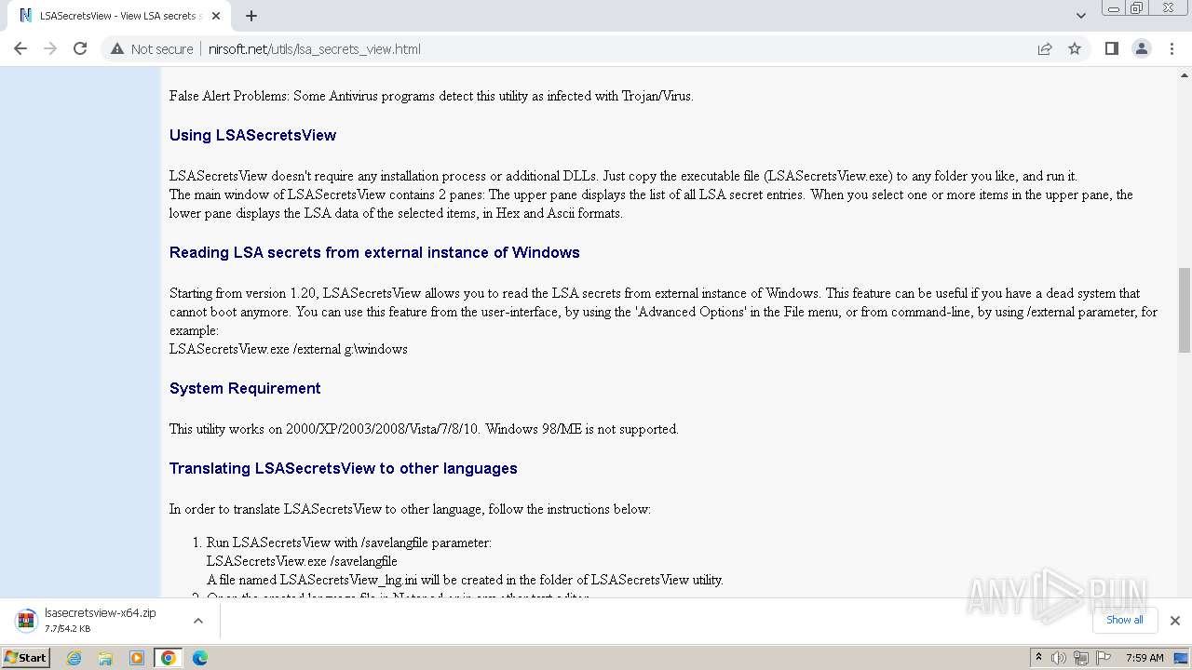Viewport: 1192px width, 670px height.
Task: Close the LSASecretsView tab
Action: click(x=216, y=16)
